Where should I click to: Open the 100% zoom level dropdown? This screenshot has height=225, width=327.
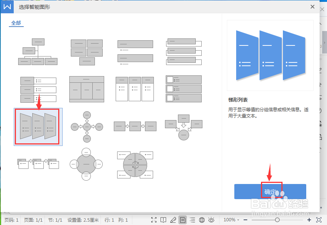(x=231, y=220)
